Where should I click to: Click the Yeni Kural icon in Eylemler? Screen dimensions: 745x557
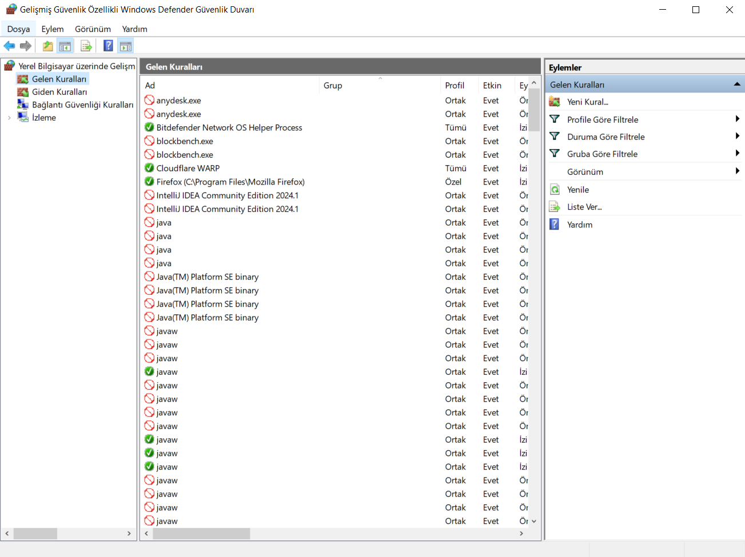click(555, 102)
